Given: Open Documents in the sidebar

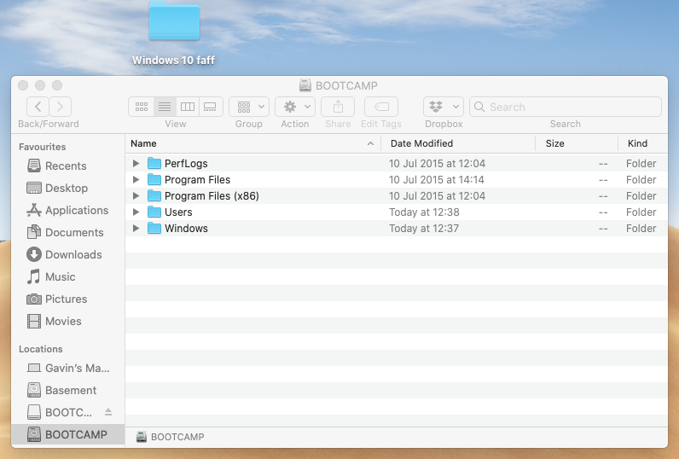Looking at the screenshot, I should point(67,233).
